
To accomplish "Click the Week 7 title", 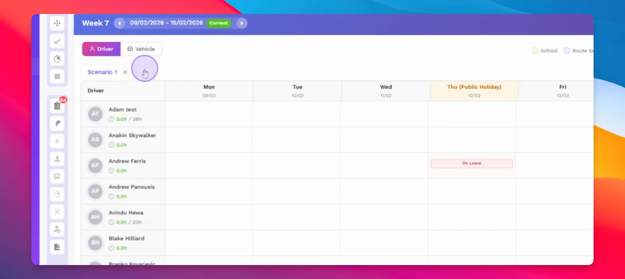I will pos(95,23).
